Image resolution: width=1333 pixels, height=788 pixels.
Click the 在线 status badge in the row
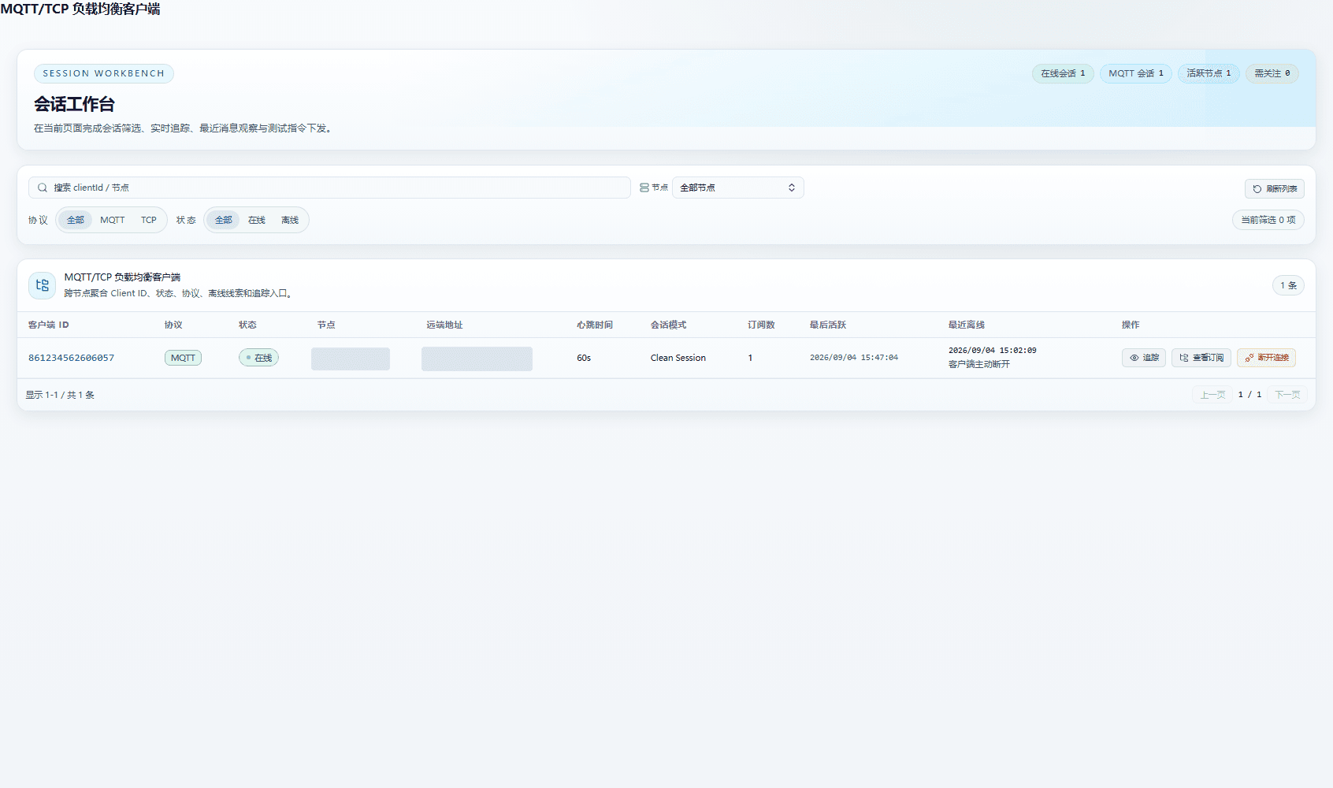click(x=258, y=358)
